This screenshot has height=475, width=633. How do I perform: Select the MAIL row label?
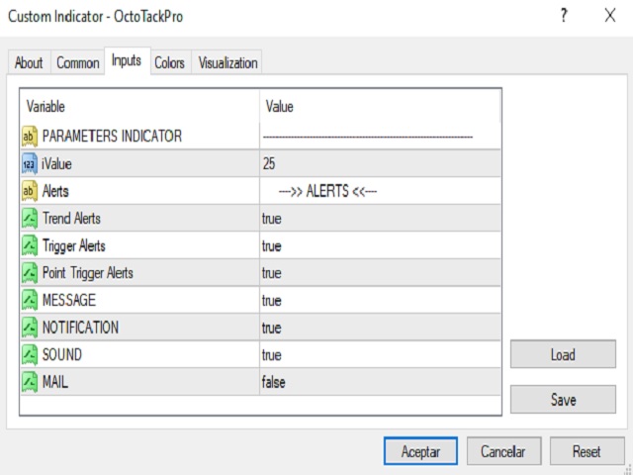[55, 382]
